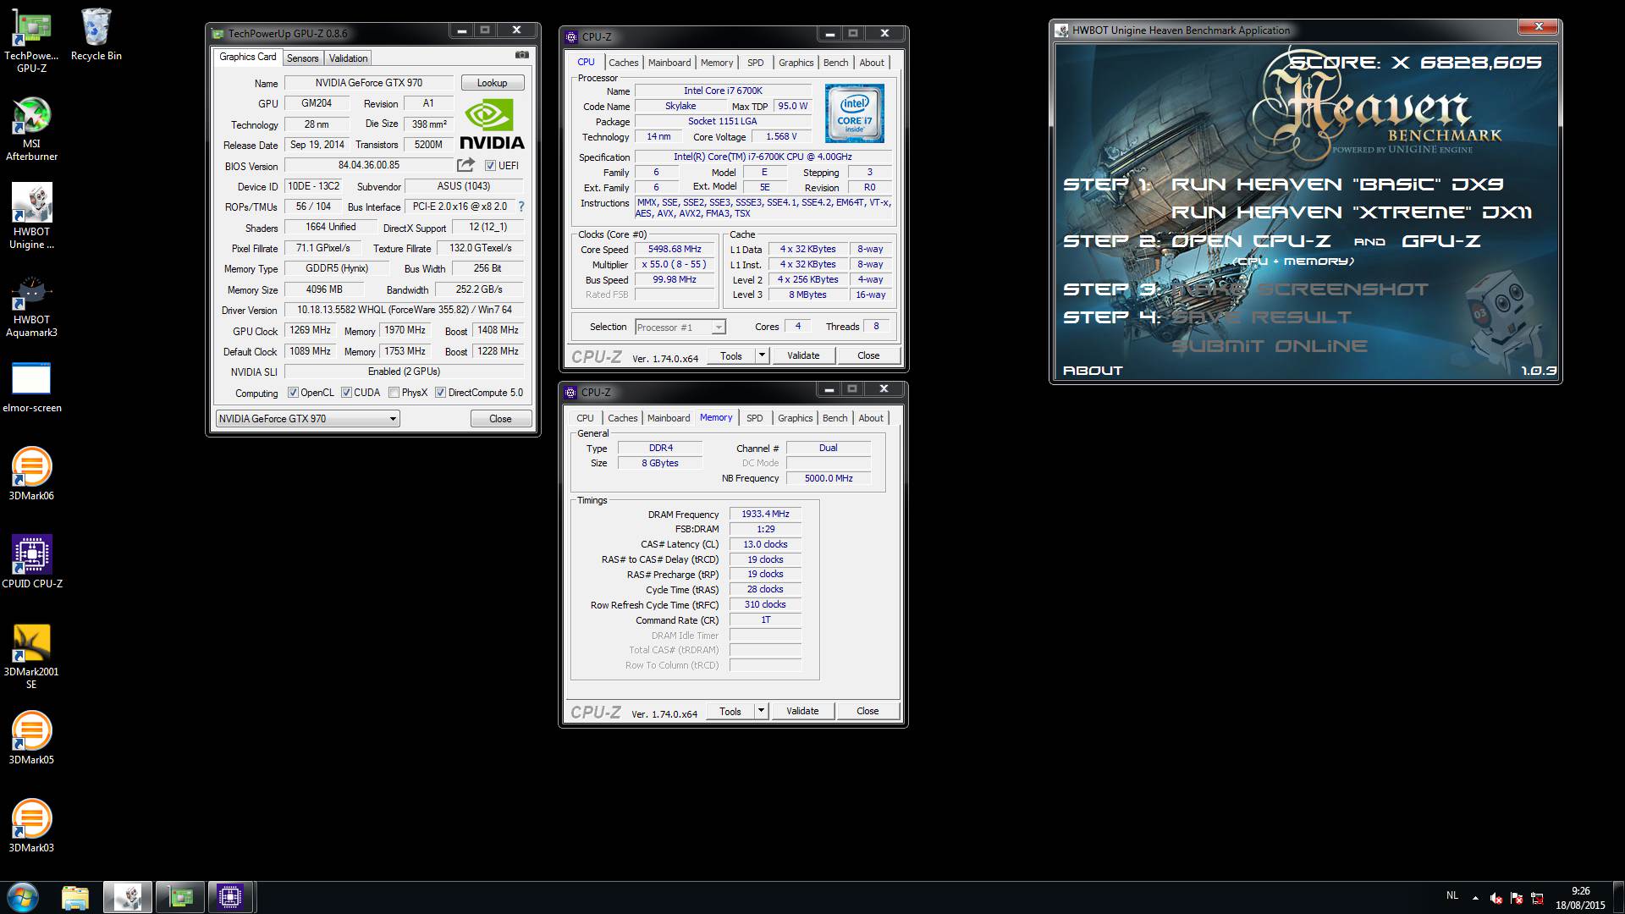This screenshot has height=914, width=1625.
Task: Click Open CPU-Z in Heaven step 2
Action: click(x=1251, y=241)
